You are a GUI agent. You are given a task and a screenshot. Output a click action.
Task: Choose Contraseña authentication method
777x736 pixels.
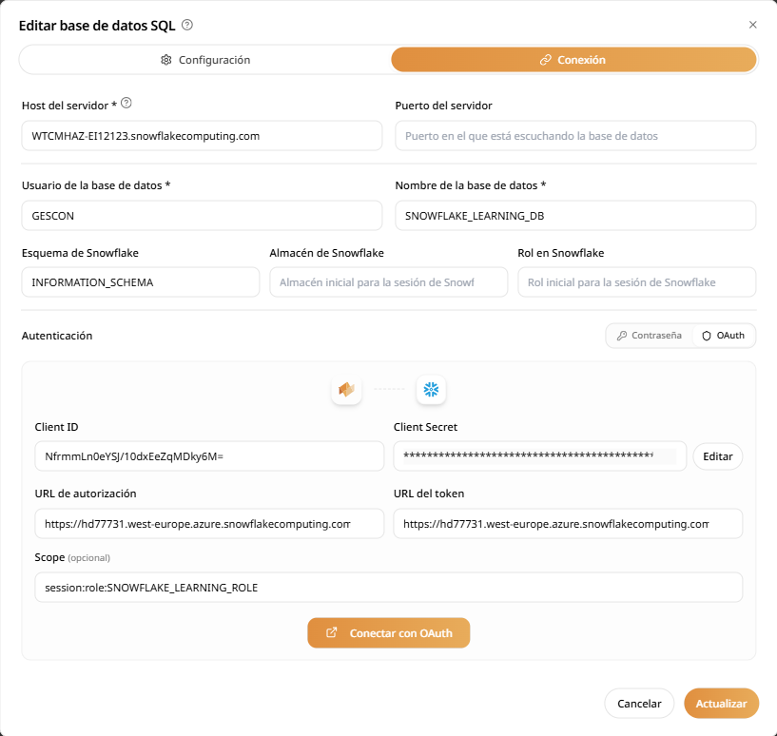pyautogui.click(x=649, y=336)
